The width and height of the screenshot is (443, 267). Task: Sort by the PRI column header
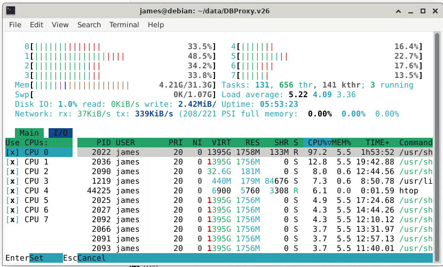coord(176,143)
